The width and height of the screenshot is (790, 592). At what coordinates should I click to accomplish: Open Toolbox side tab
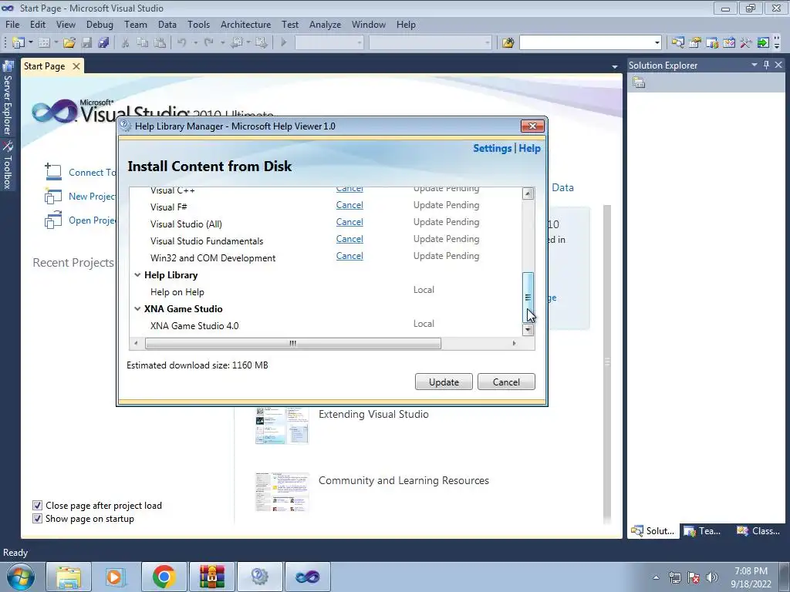point(7,166)
